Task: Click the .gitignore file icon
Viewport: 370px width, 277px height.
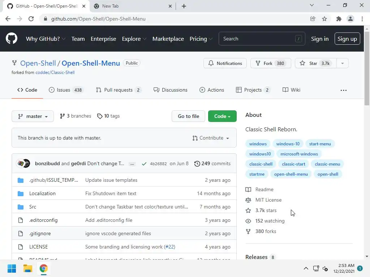Action: 21,234
